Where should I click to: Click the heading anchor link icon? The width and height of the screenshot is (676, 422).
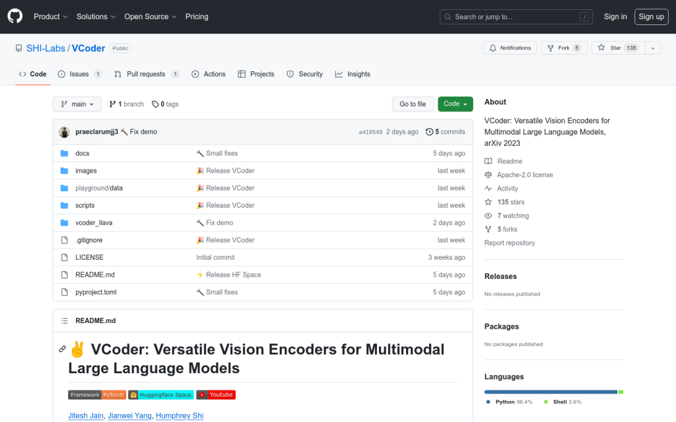[x=63, y=349]
